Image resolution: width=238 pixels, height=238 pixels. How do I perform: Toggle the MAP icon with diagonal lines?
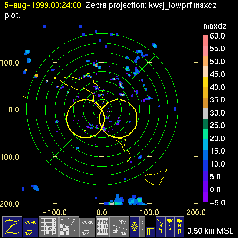[x=160, y=227]
